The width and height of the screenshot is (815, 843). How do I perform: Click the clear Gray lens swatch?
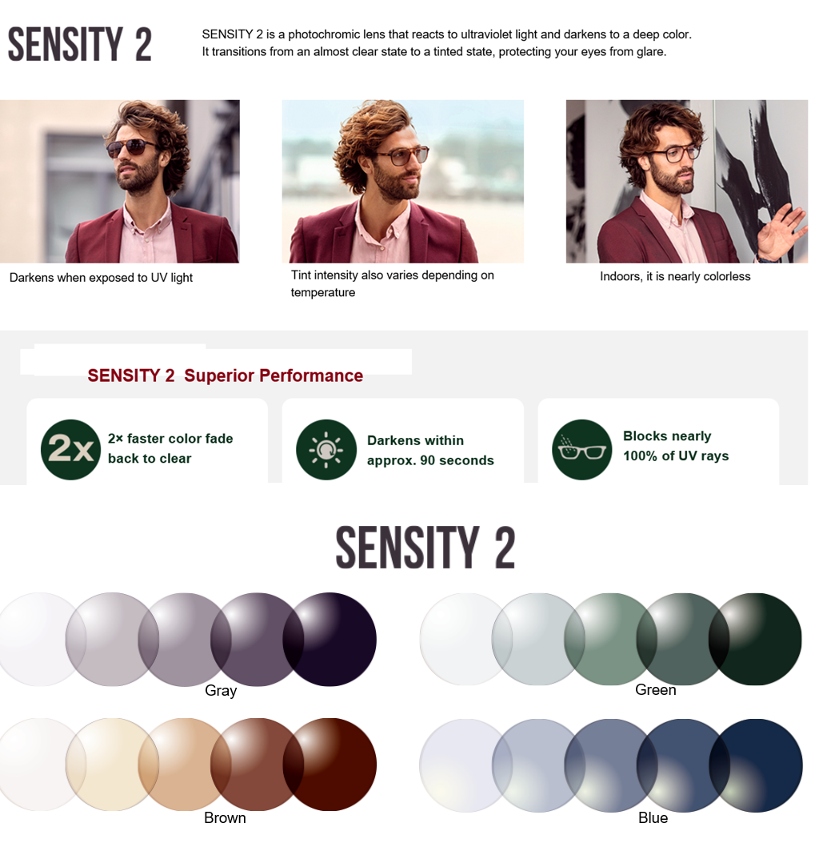tap(38, 639)
